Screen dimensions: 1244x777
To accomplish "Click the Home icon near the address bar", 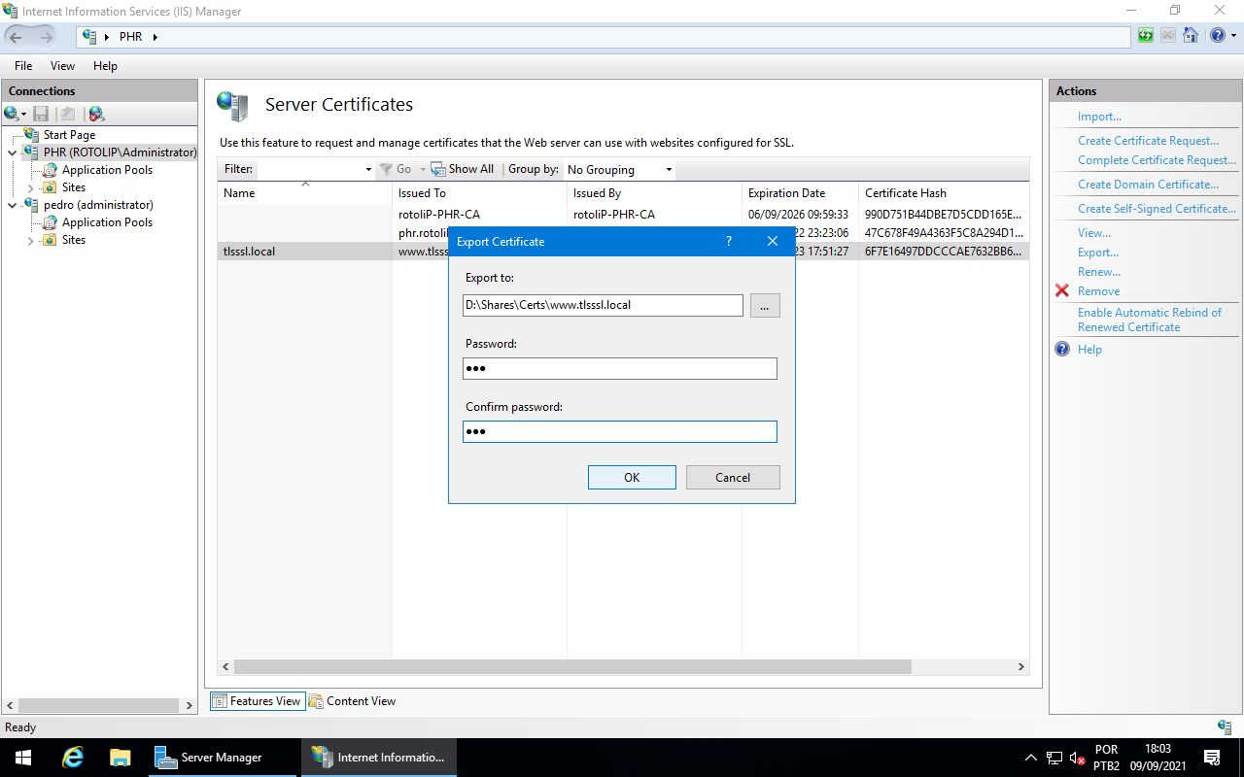I will coord(1190,35).
